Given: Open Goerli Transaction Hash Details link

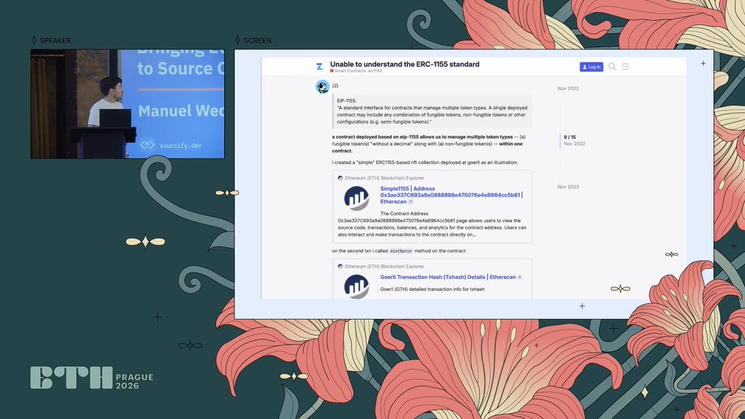Looking at the screenshot, I should point(448,277).
